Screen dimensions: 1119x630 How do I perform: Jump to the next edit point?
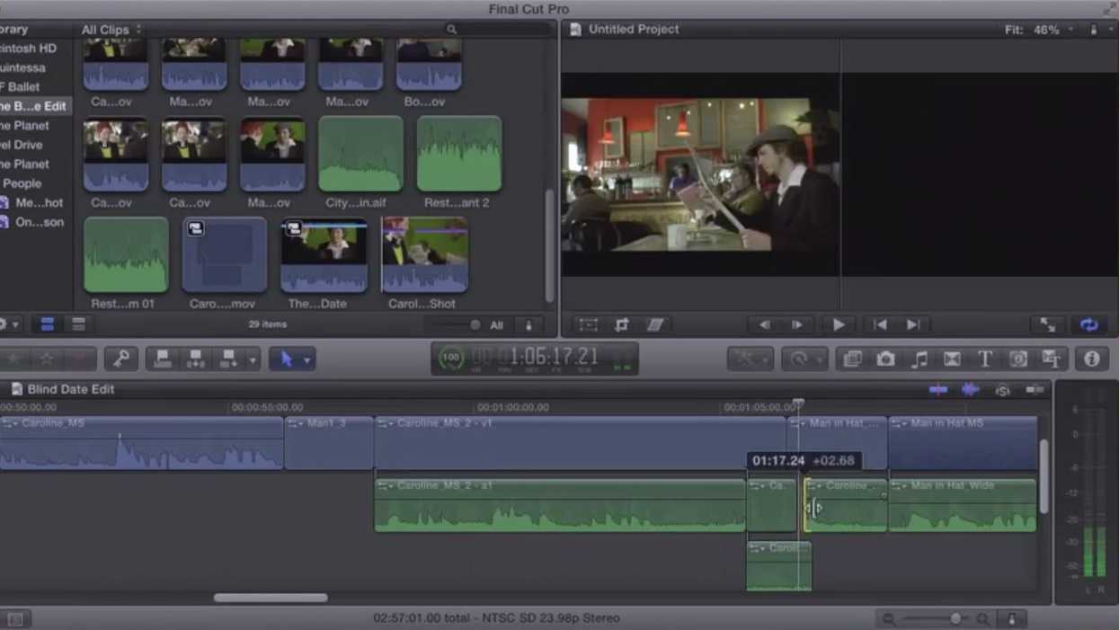pos(913,324)
